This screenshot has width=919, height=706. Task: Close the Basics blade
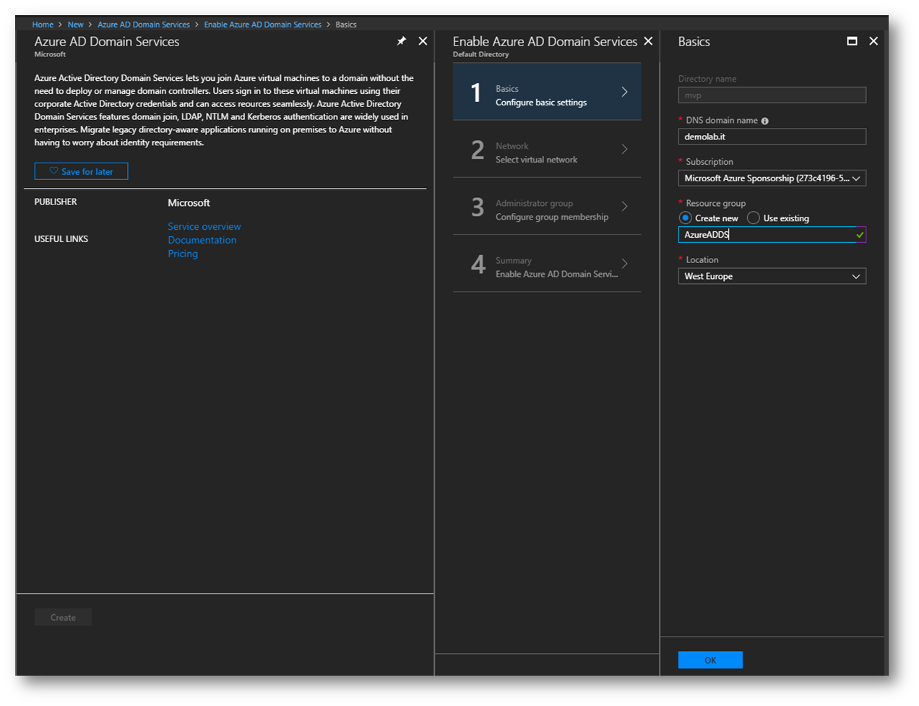[873, 41]
